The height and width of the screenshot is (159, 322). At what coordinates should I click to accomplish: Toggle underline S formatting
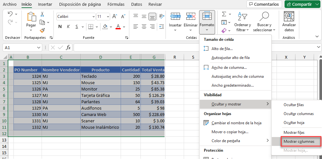coord(77,26)
